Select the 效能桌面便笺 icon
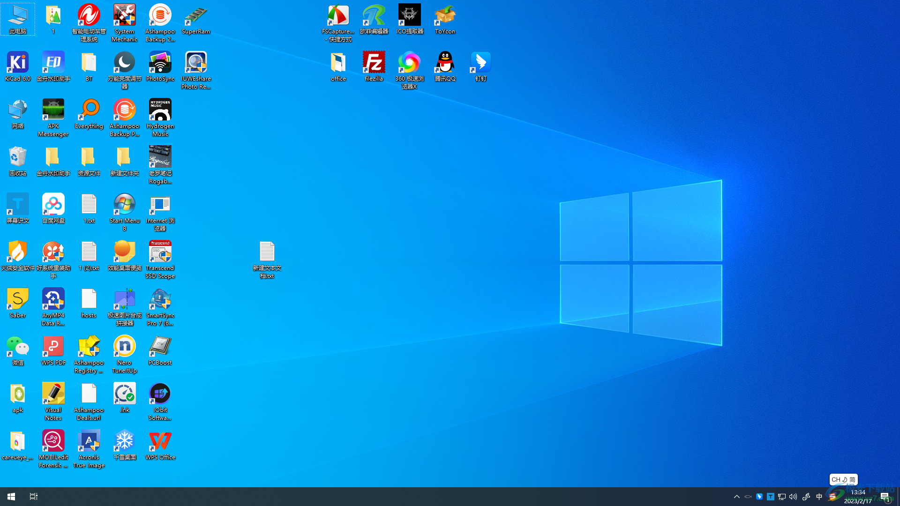 [125, 256]
